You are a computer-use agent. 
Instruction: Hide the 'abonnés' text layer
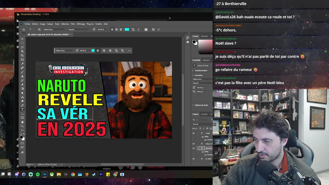pyautogui.click(x=194, y=148)
